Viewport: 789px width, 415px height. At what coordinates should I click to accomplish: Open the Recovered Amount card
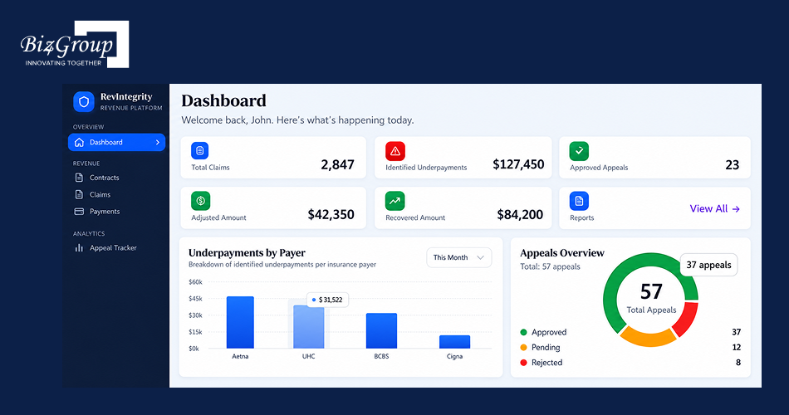[x=463, y=207]
